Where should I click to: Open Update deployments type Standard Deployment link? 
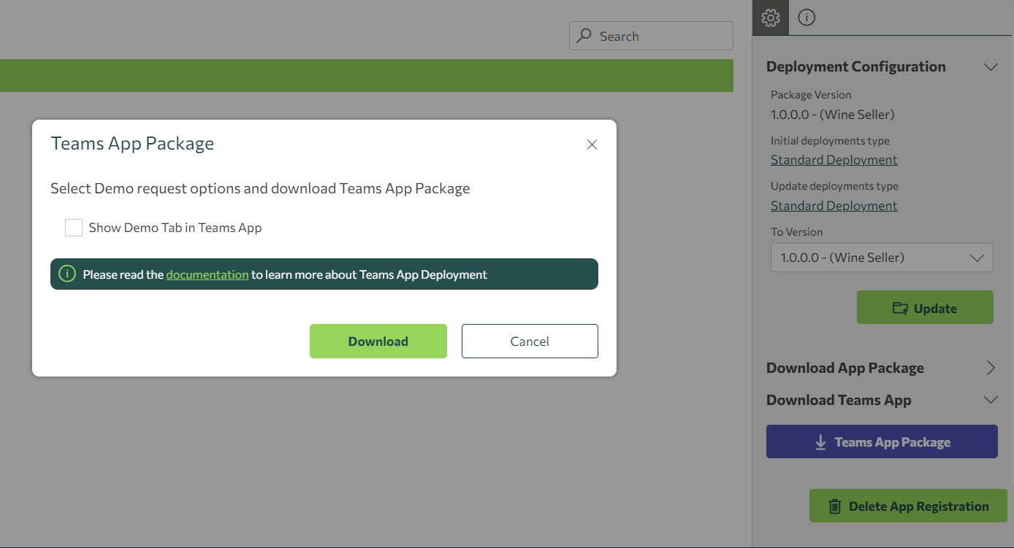click(x=834, y=206)
